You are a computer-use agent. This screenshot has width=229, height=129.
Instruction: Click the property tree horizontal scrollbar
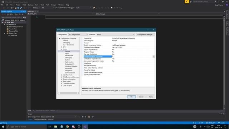[x=69, y=93]
